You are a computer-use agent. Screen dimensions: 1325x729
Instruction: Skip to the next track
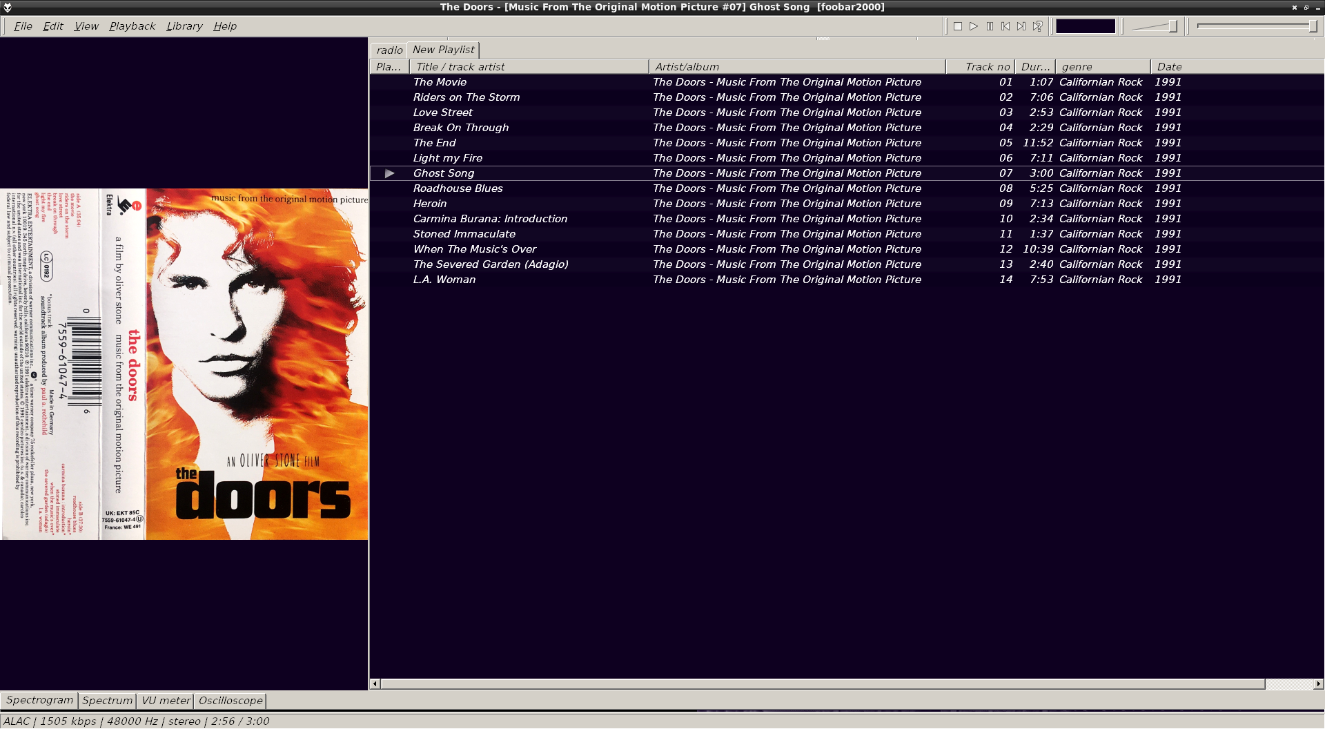point(1021,26)
